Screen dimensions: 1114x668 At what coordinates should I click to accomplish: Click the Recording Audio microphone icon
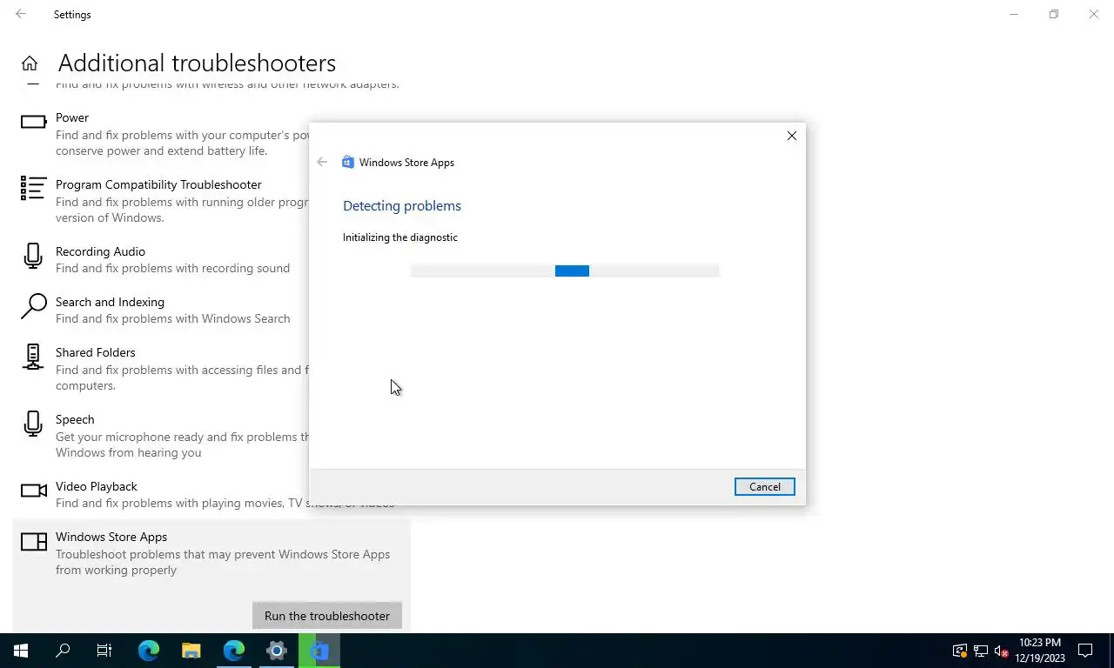point(33,256)
